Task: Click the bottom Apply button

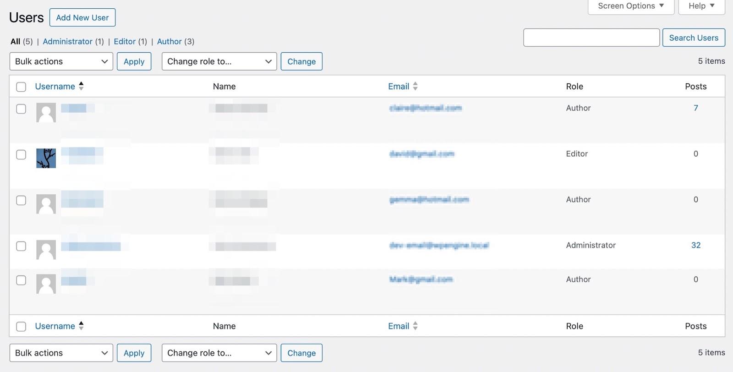Action: [134, 353]
